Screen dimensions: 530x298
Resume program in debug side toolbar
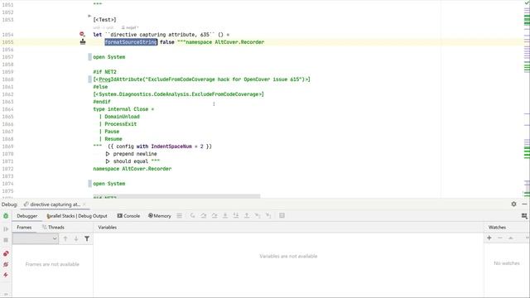6,229
